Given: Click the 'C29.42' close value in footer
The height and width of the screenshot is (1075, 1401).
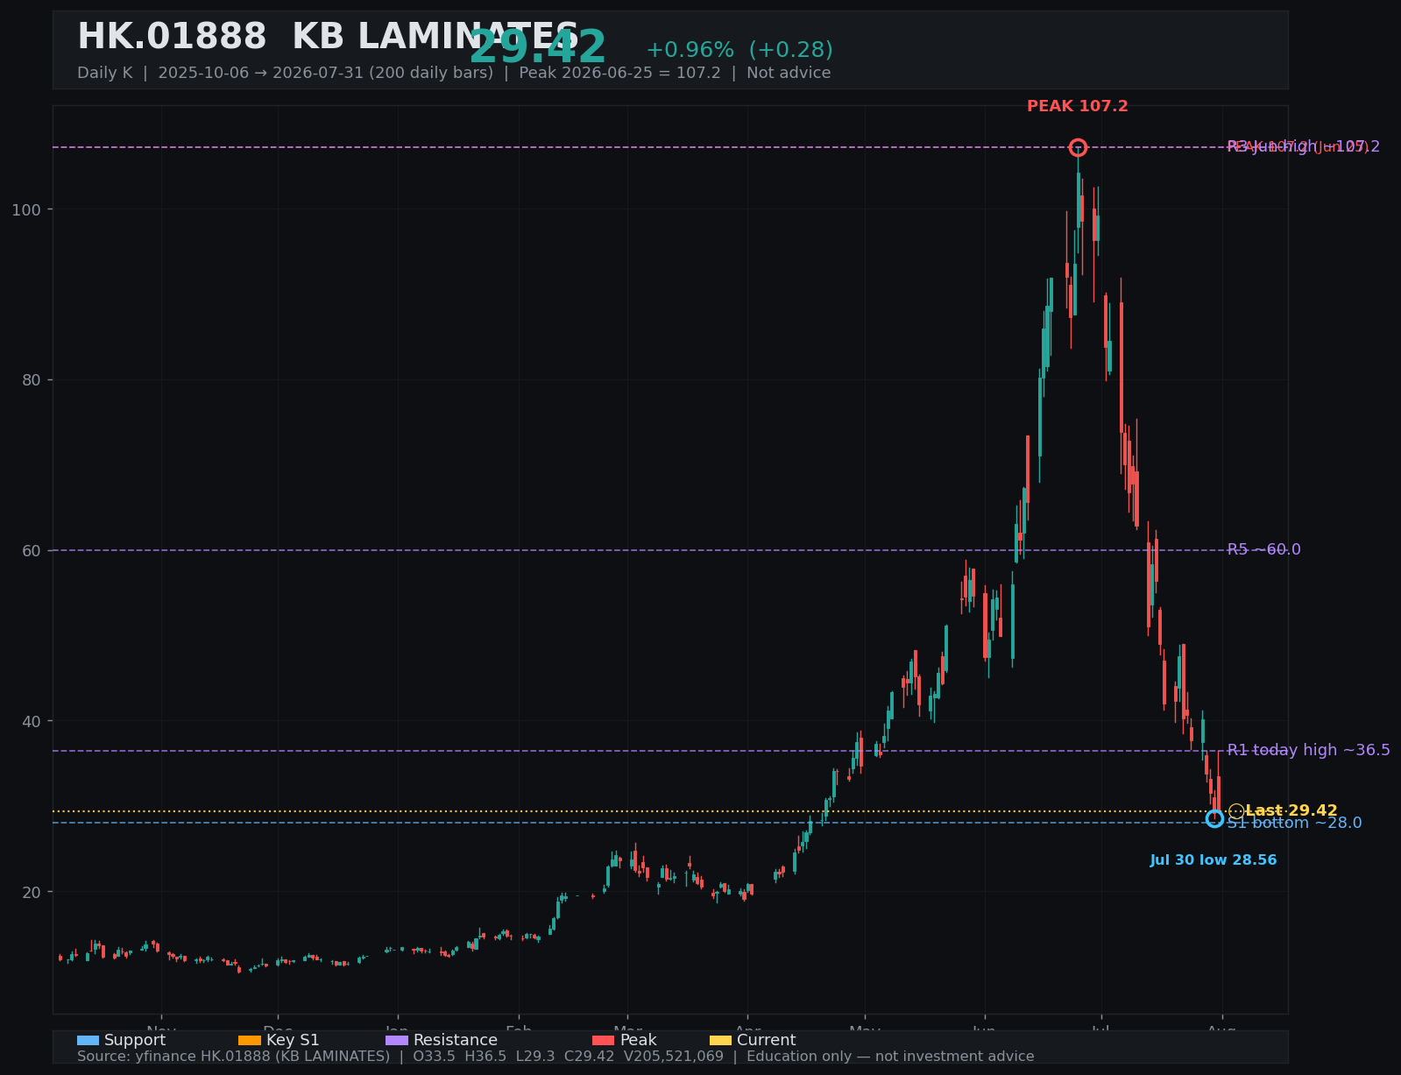Looking at the screenshot, I should click(590, 1057).
